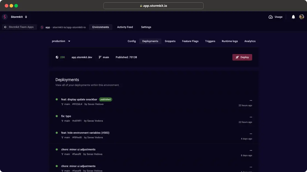Image resolution: width=307 pixels, height=172 pixels.
Task: Click the published badge
Action: (106, 99)
